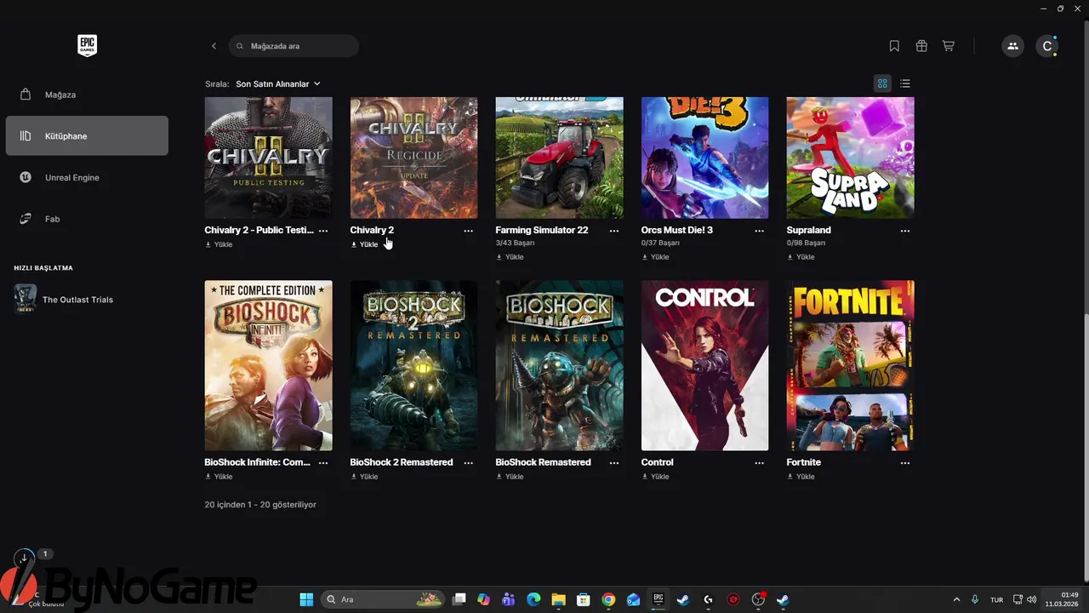Install BioShock 2 Remastered with Yükle
1089x613 pixels.
[x=364, y=477]
